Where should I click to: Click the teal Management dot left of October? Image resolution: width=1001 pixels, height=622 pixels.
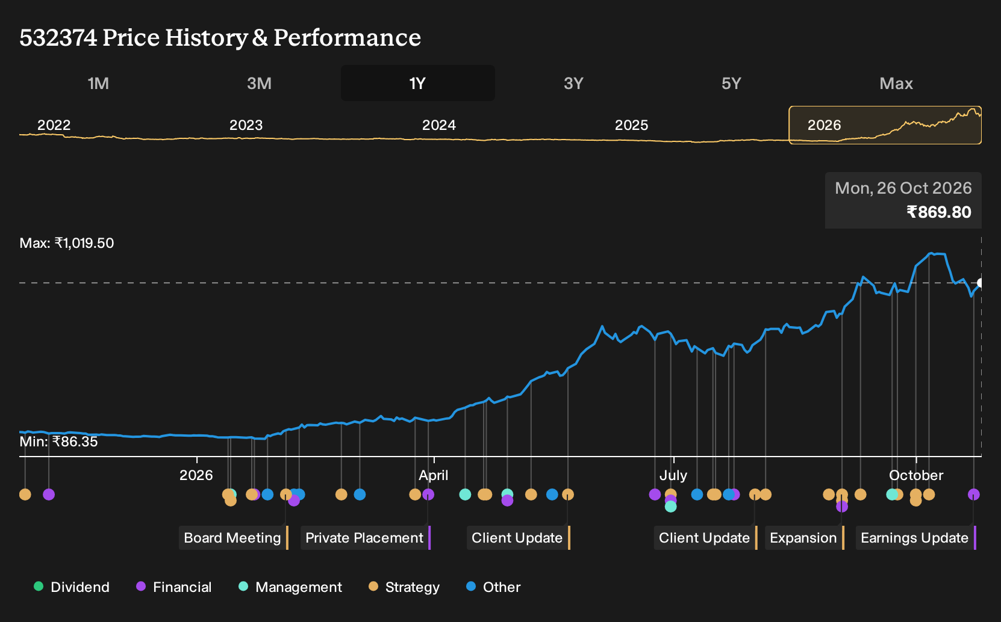coord(892,494)
